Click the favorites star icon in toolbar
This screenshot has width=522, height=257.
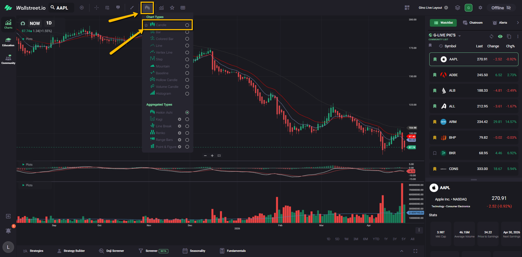point(172,8)
